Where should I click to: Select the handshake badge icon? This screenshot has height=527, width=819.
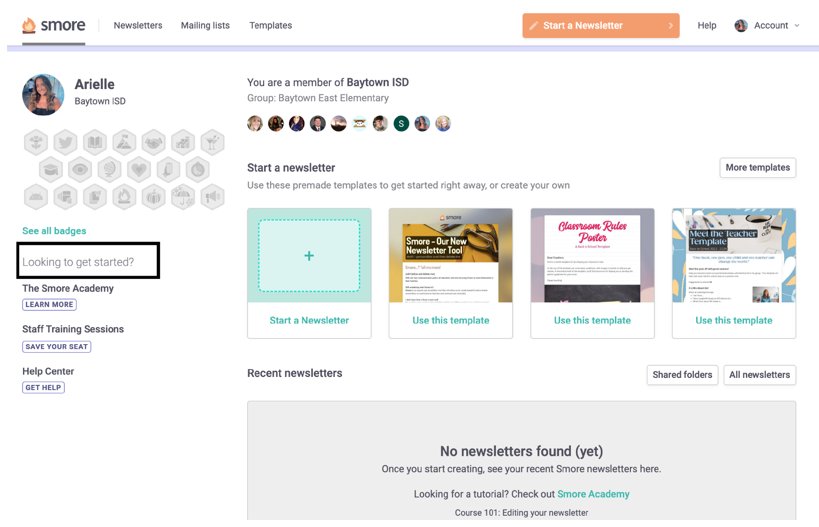tap(153, 142)
